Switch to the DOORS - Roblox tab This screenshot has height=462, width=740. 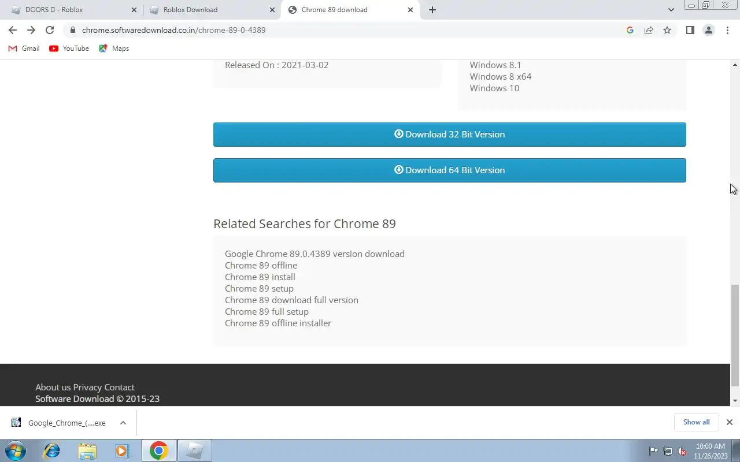[x=72, y=10]
